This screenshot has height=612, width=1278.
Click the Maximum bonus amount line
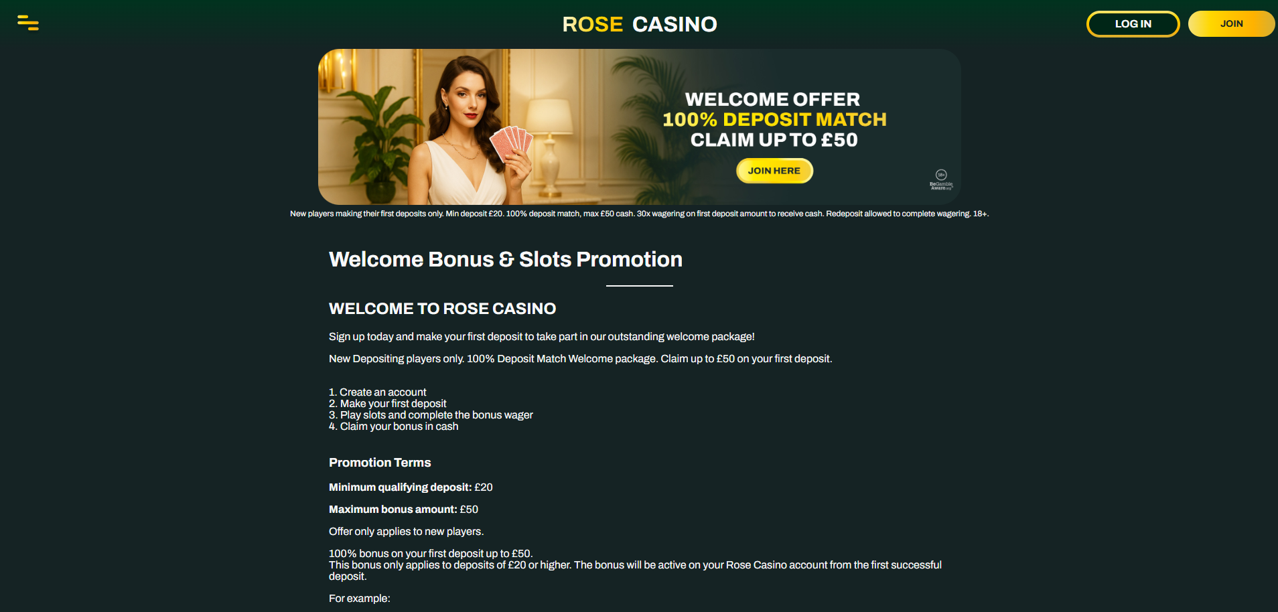click(403, 510)
